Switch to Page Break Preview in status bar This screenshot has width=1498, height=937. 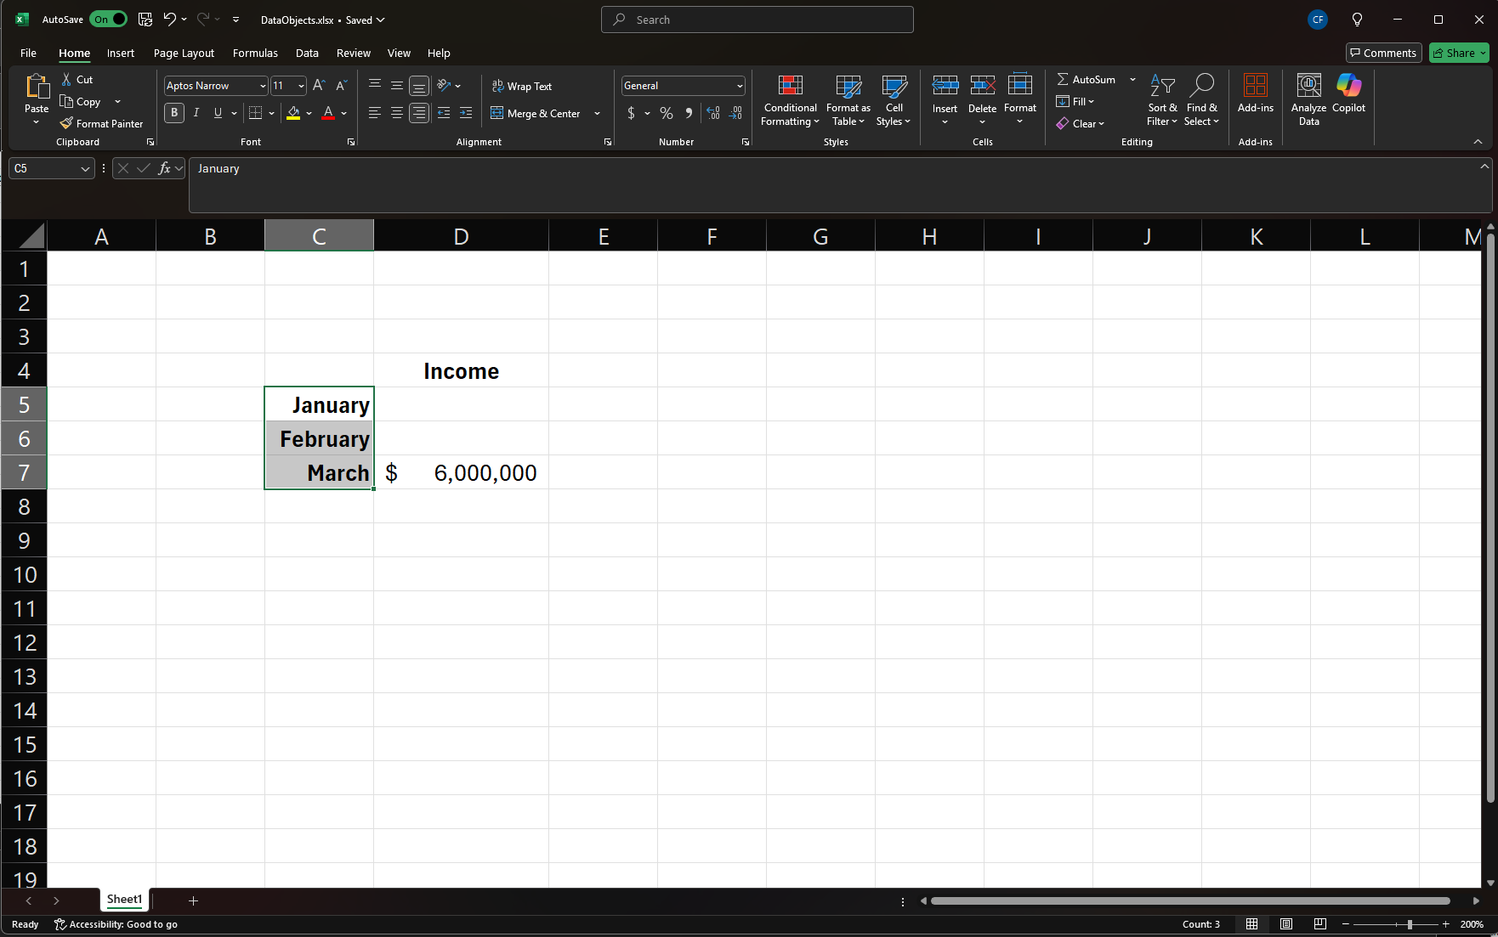[x=1319, y=924]
